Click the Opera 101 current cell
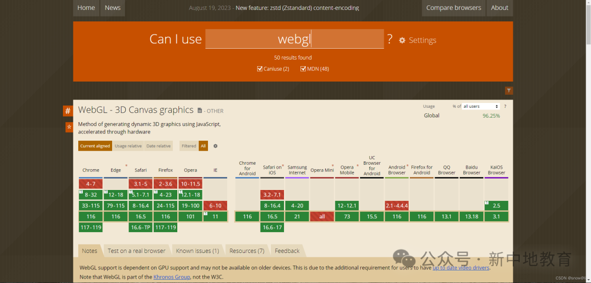Viewport: 591px width, 283px height. click(x=190, y=217)
